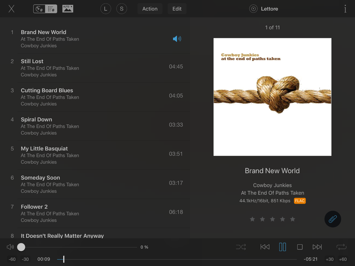This screenshot has width=355, height=266.
Task: Toggle repeat mode
Action: click(x=341, y=247)
